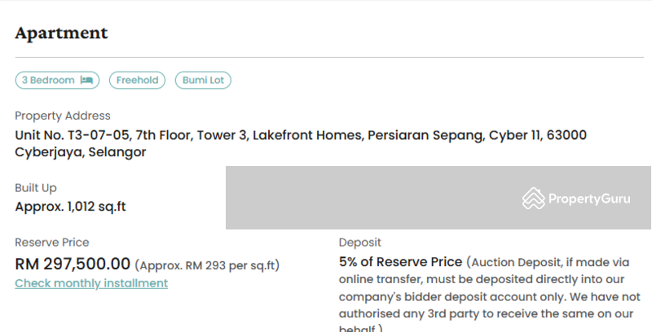Viewport: 652px width, 332px height.
Task: Click the grey PropertyGuru banner area
Action: tap(438, 198)
